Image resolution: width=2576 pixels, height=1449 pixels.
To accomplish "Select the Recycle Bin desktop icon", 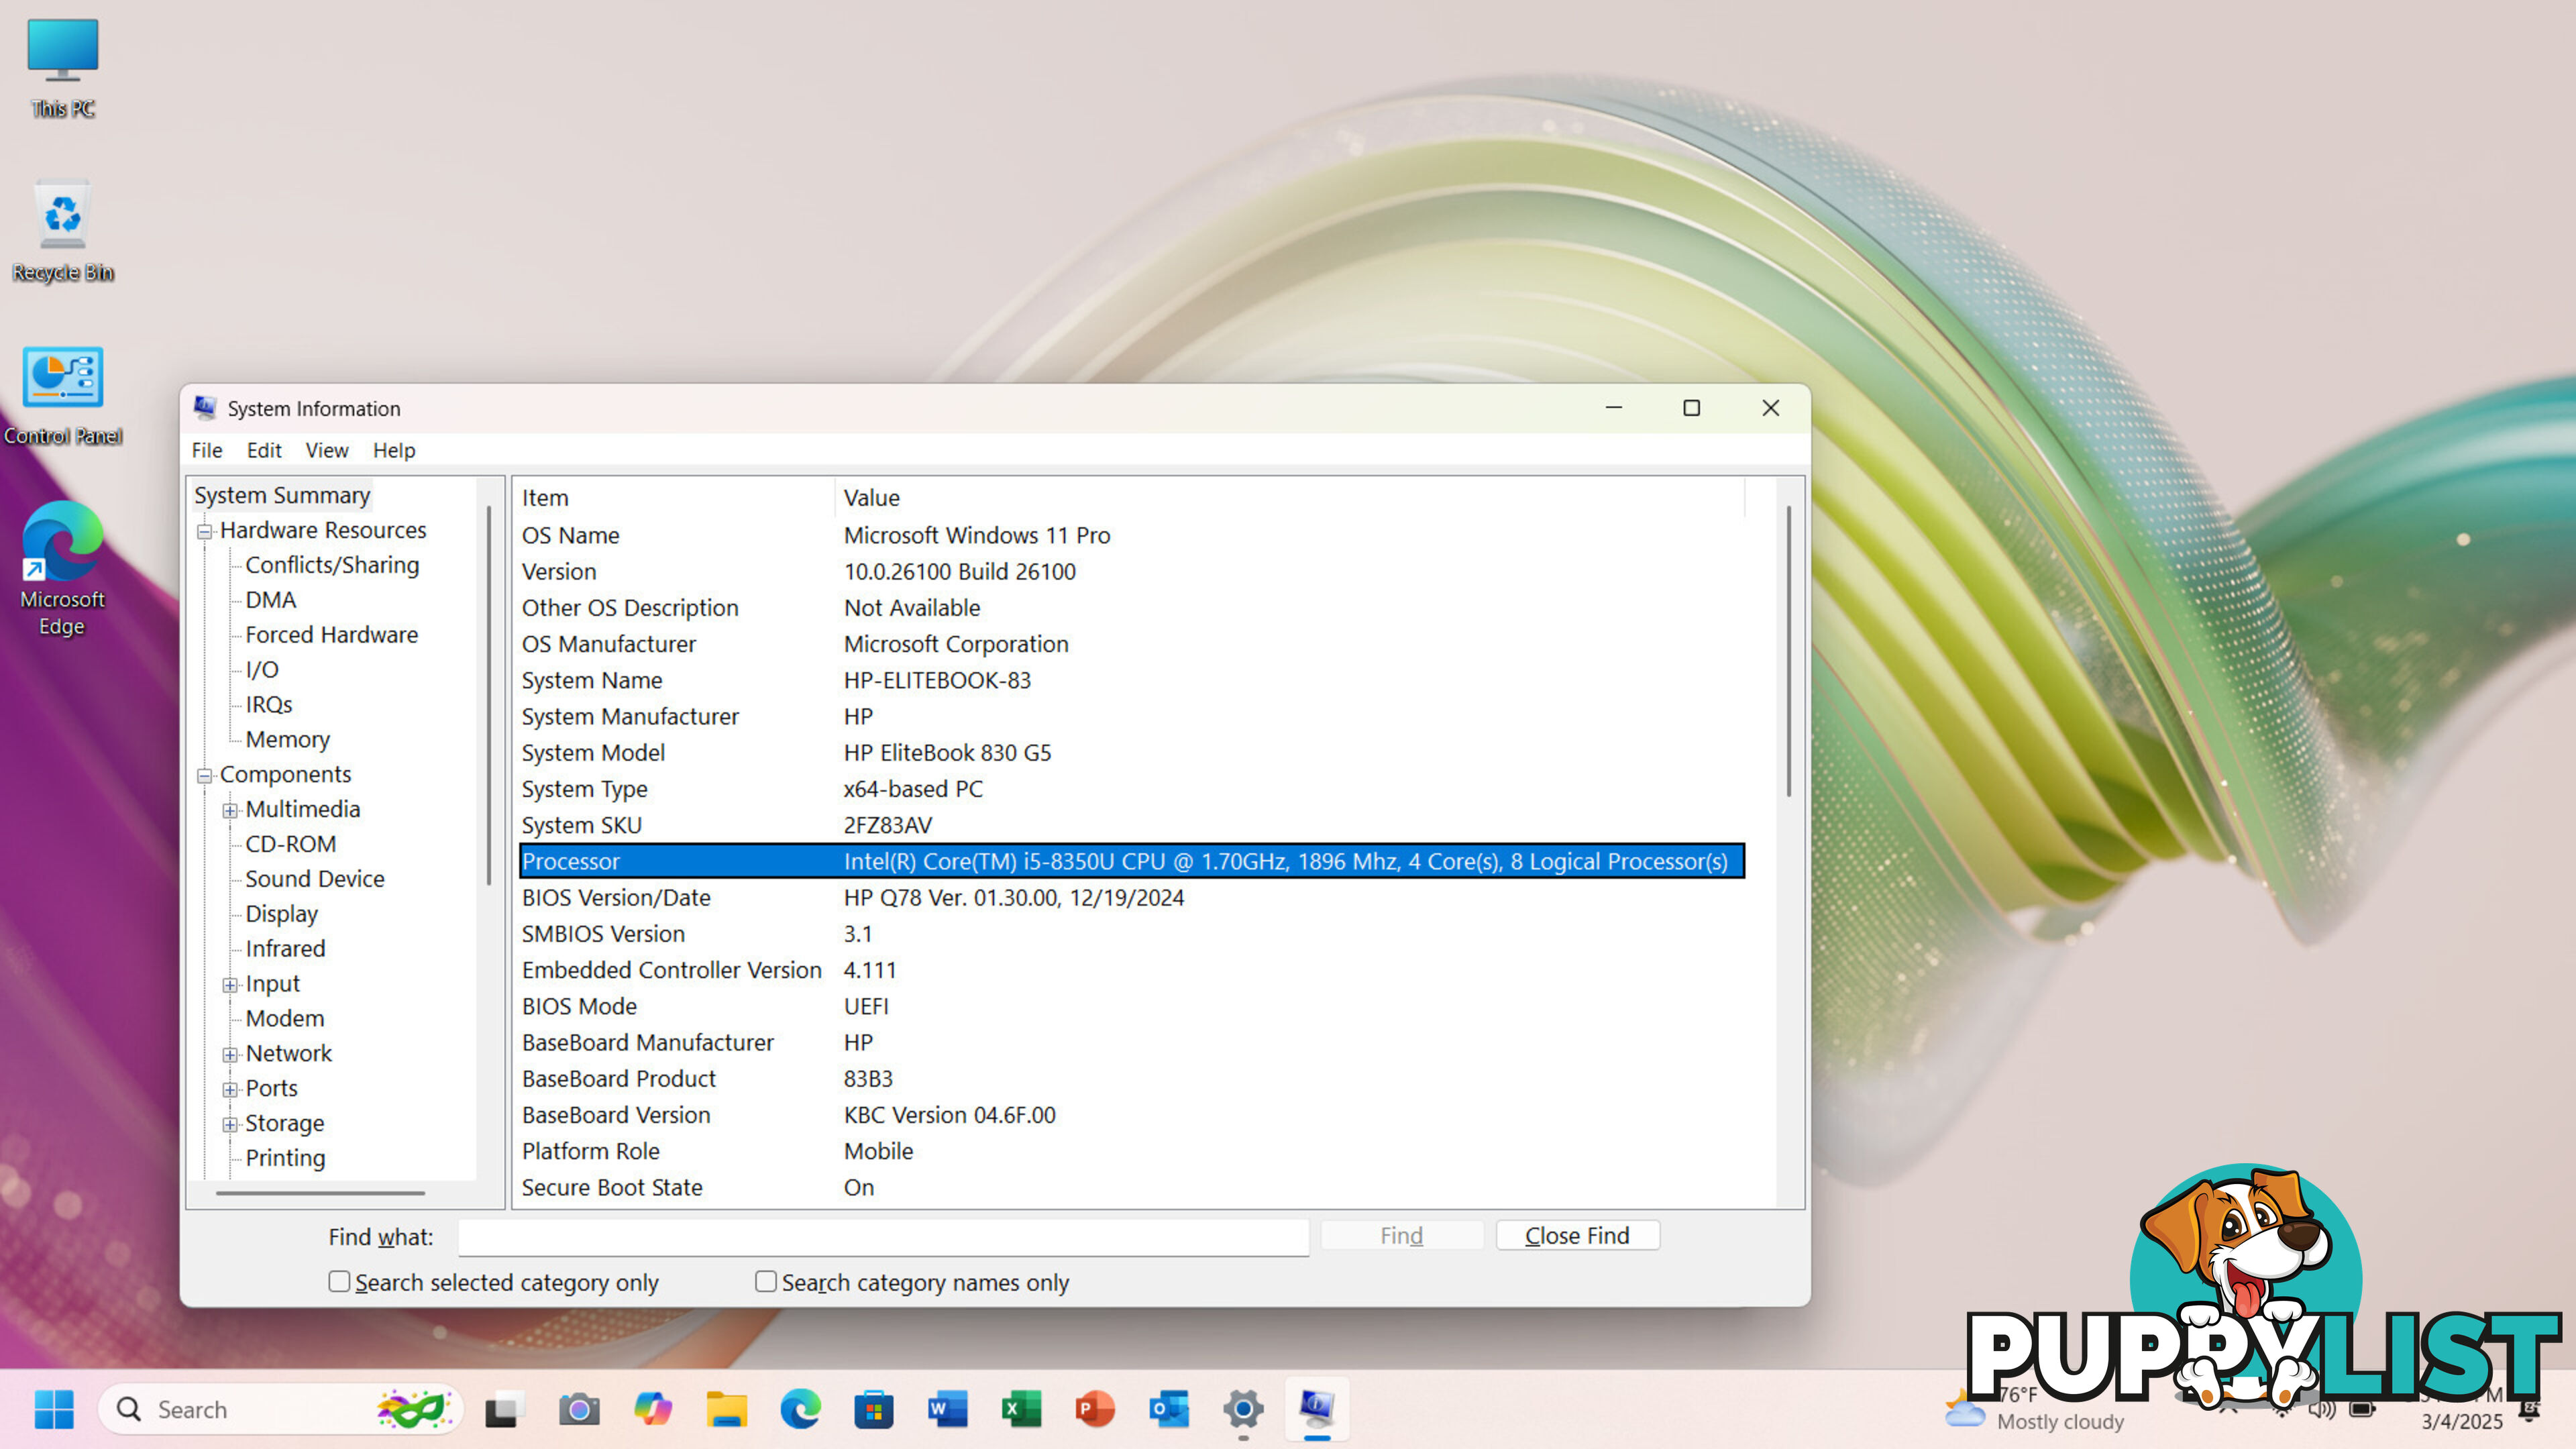I will coord(63,231).
